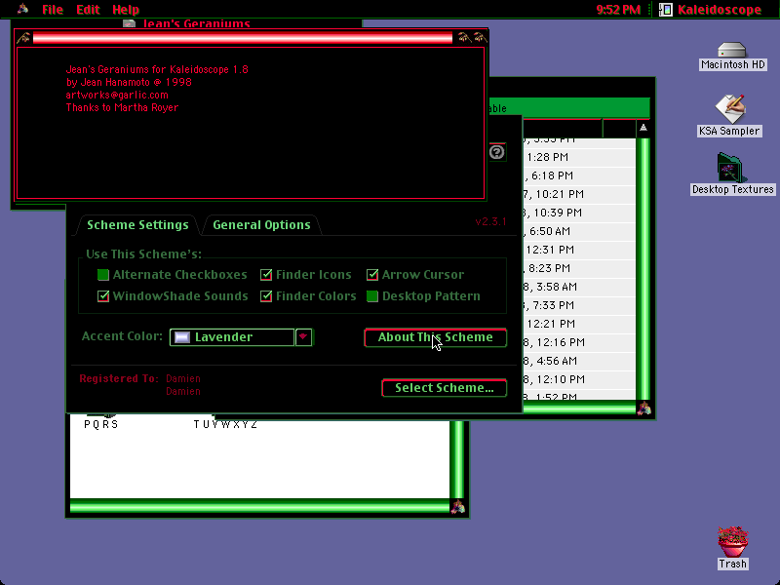780x585 pixels.
Task: Click the horizontal scrollbar of the time list window
Action: pos(579,409)
